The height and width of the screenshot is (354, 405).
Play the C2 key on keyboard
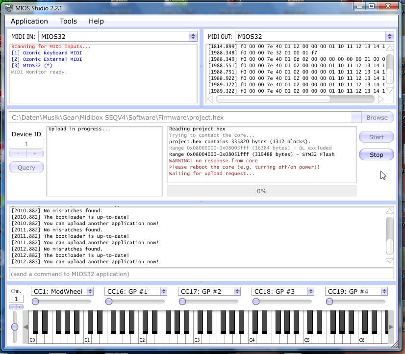(142, 338)
